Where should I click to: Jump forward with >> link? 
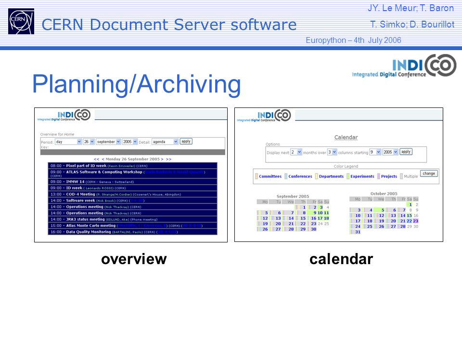(168, 159)
